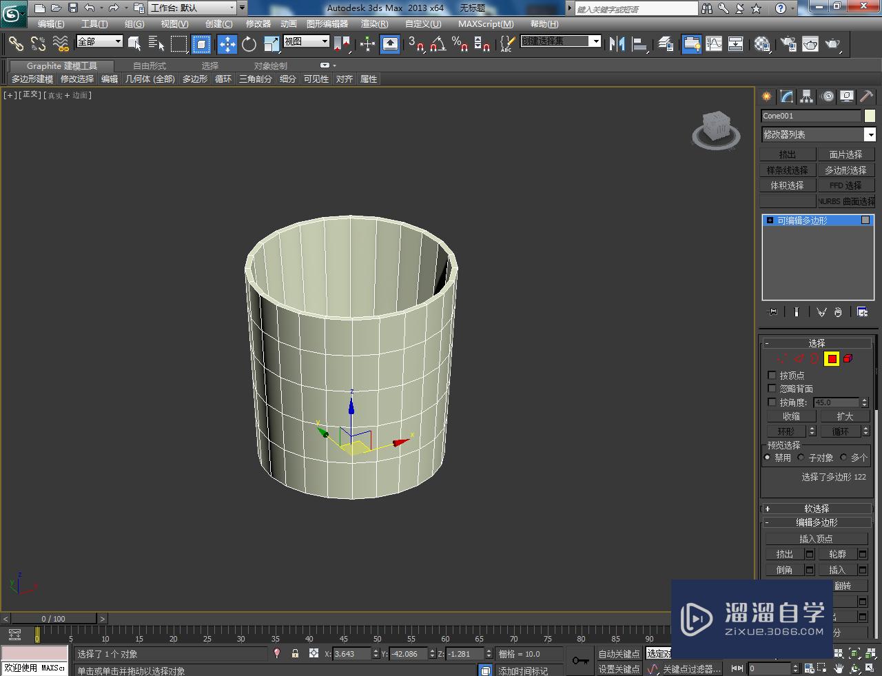Toggle 设置关键点 set key mode

tap(619, 668)
